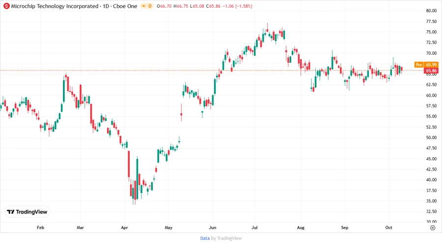Open chart settings gear icon on the axis
442x244 pixels.
tap(432, 227)
